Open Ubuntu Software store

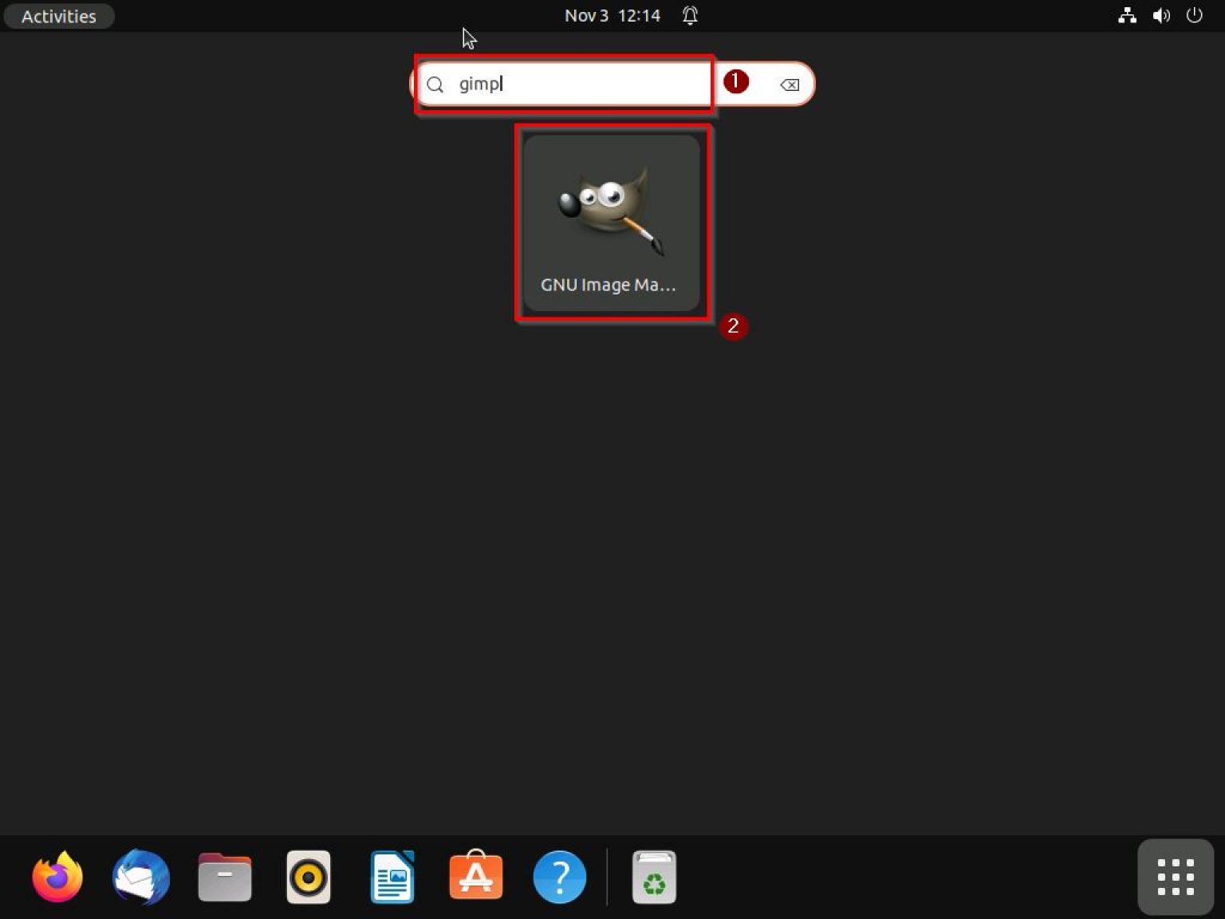[x=475, y=876]
